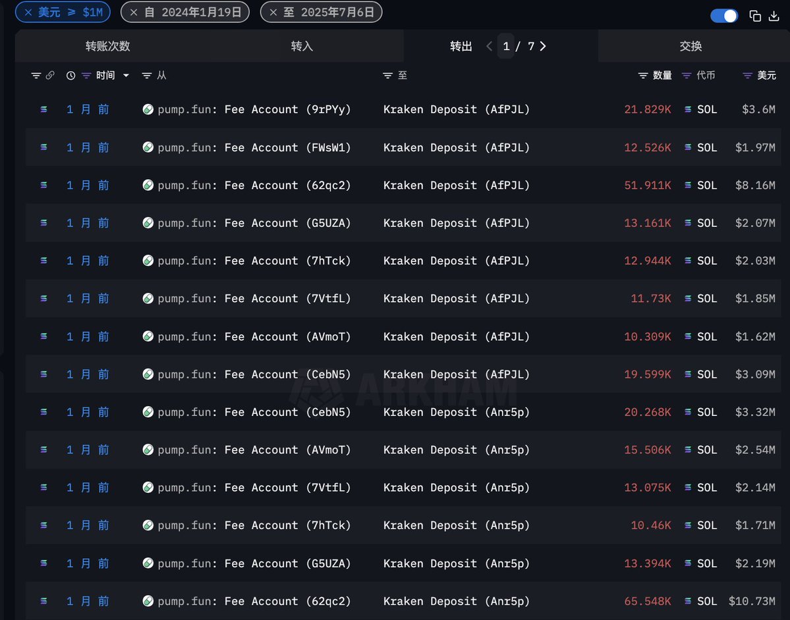Remove the 美元 ≥ $1M filter chip
The height and width of the screenshot is (620, 790).
pos(29,12)
